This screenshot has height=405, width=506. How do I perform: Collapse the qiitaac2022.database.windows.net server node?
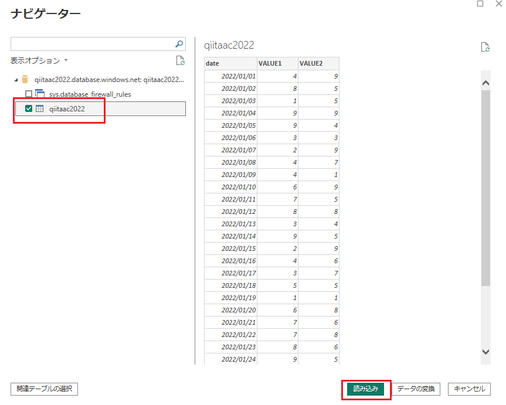coord(16,80)
